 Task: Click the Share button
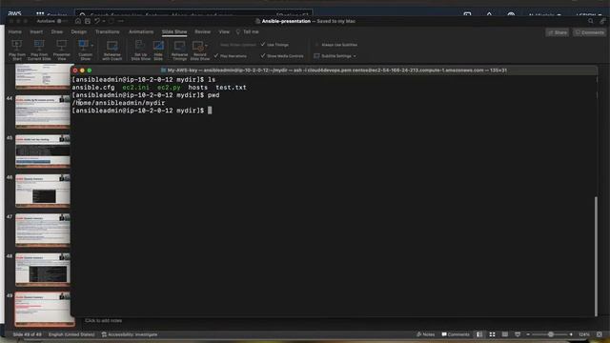tap(557, 32)
